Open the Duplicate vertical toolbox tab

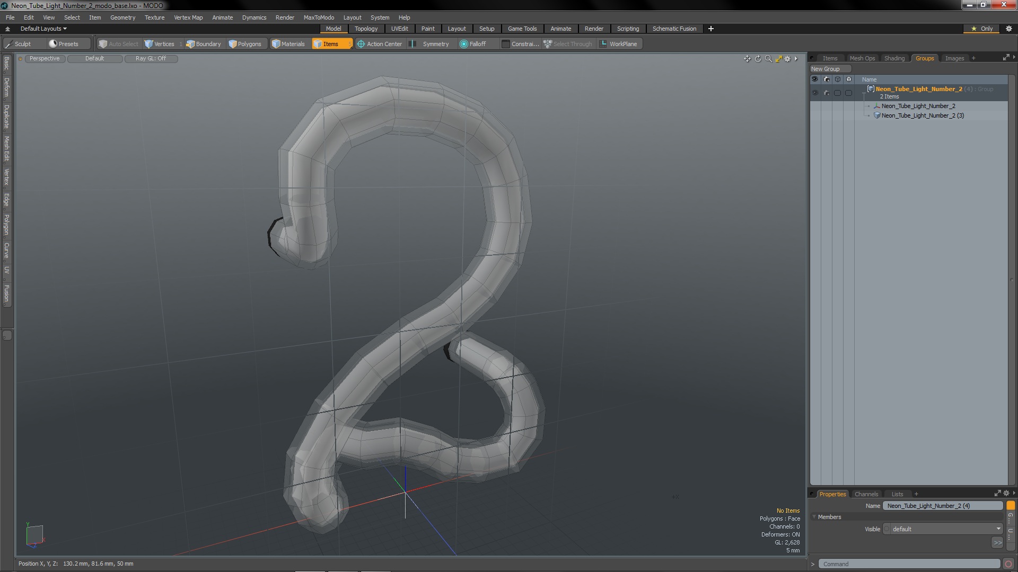6,117
